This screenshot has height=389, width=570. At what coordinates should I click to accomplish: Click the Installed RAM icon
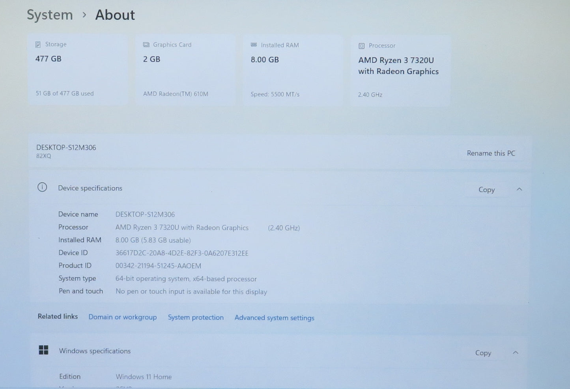click(254, 45)
